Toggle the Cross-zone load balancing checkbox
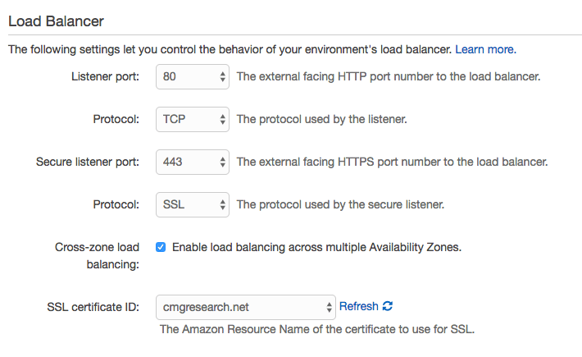This screenshot has width=582, height=357. click(161, 247)
